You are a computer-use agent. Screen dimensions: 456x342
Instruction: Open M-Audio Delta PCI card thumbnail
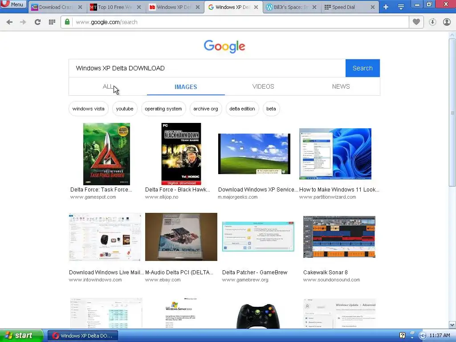click(181, 237)
